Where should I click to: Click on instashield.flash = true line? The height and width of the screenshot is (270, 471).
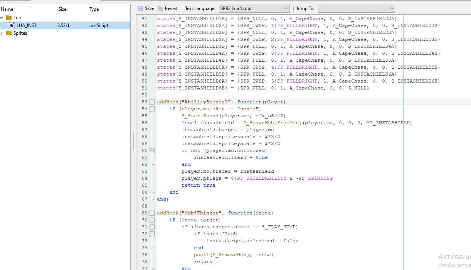231,158
